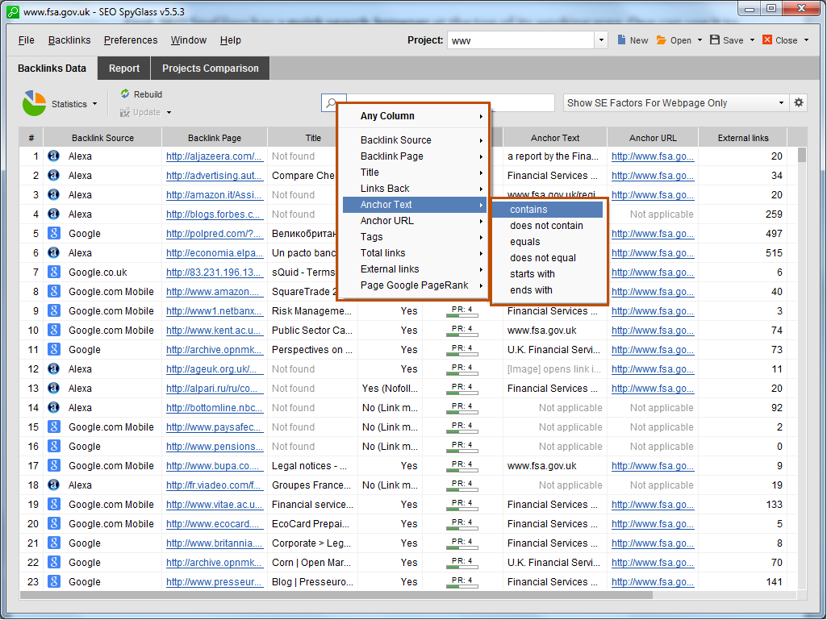Click Google icon in row 16

tap(54, 446)
